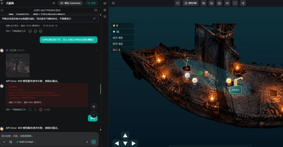Click the refresh preview icon

pos(178,3)
